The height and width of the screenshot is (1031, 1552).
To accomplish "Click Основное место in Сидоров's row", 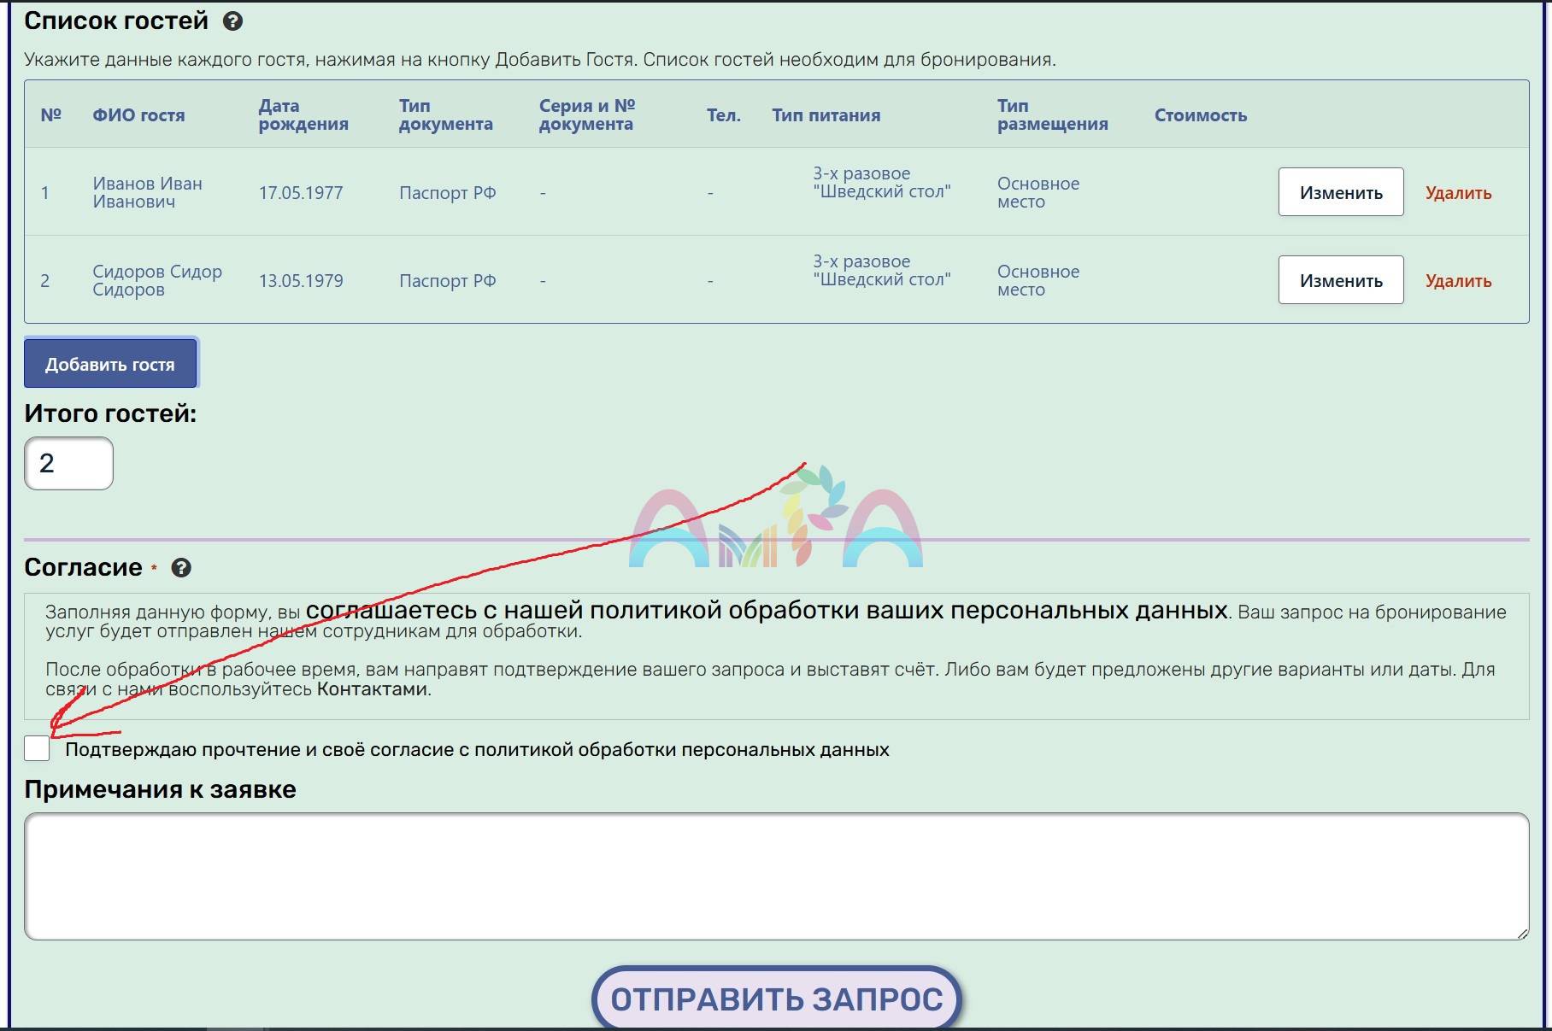I will pyautogui.click(x=1038, y=280).
